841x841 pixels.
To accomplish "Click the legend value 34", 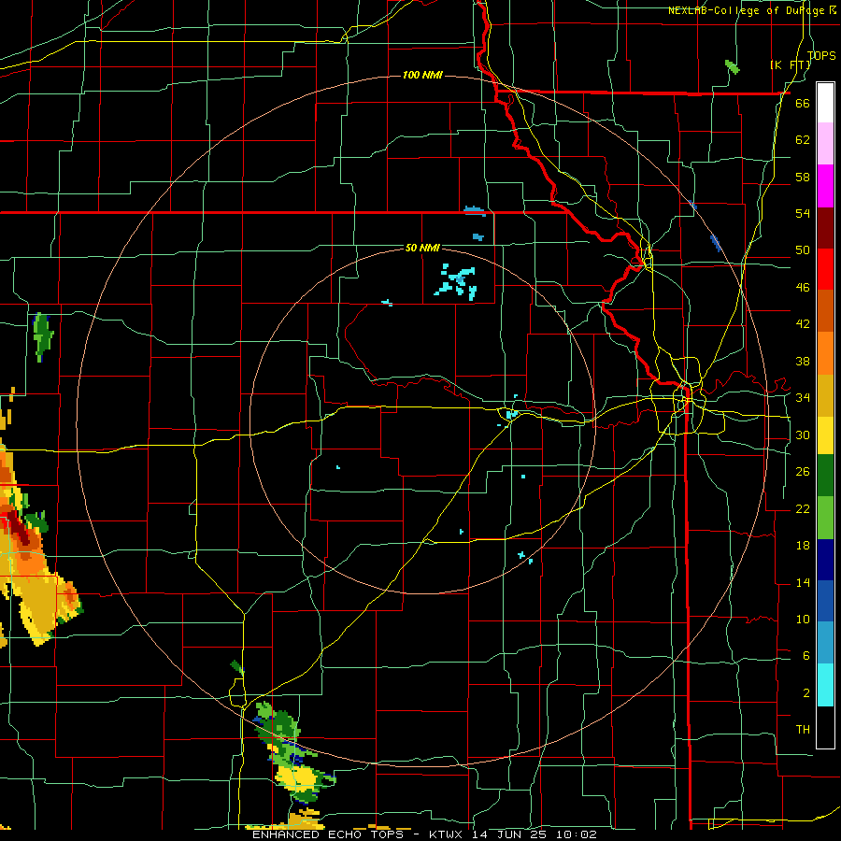I will [803, 398].
